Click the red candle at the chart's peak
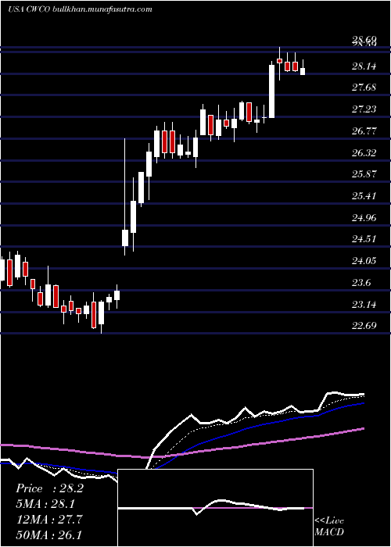Screen dimensions: 391x547 click(279, 61)
